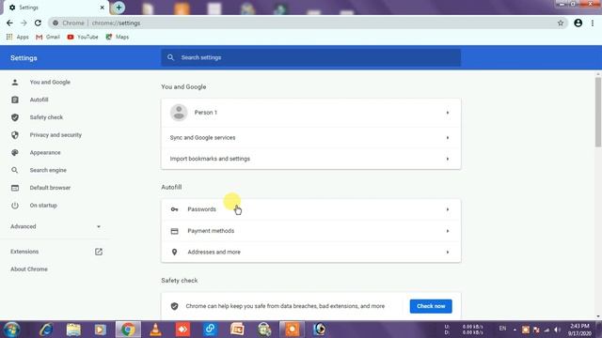The image size is (602, 338).
Task: Click the Chrome icon in the taskbar
Action: pos(128,330)
